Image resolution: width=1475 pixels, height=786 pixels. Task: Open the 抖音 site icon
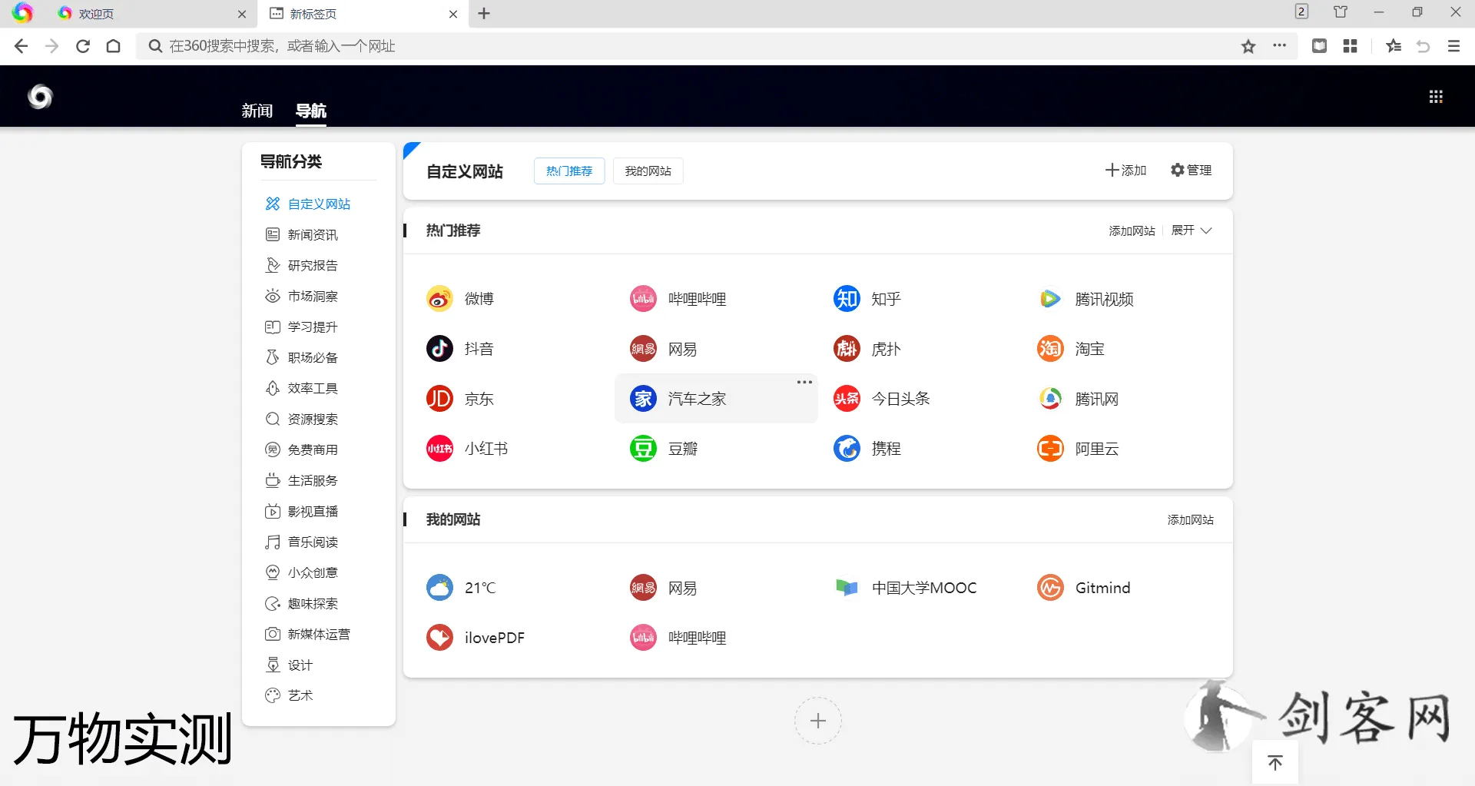(439, 349)
